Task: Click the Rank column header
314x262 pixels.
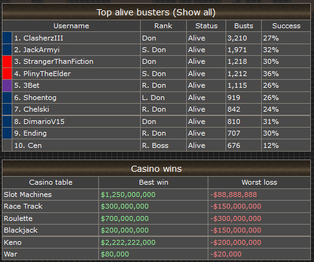Action: [163, 26]
